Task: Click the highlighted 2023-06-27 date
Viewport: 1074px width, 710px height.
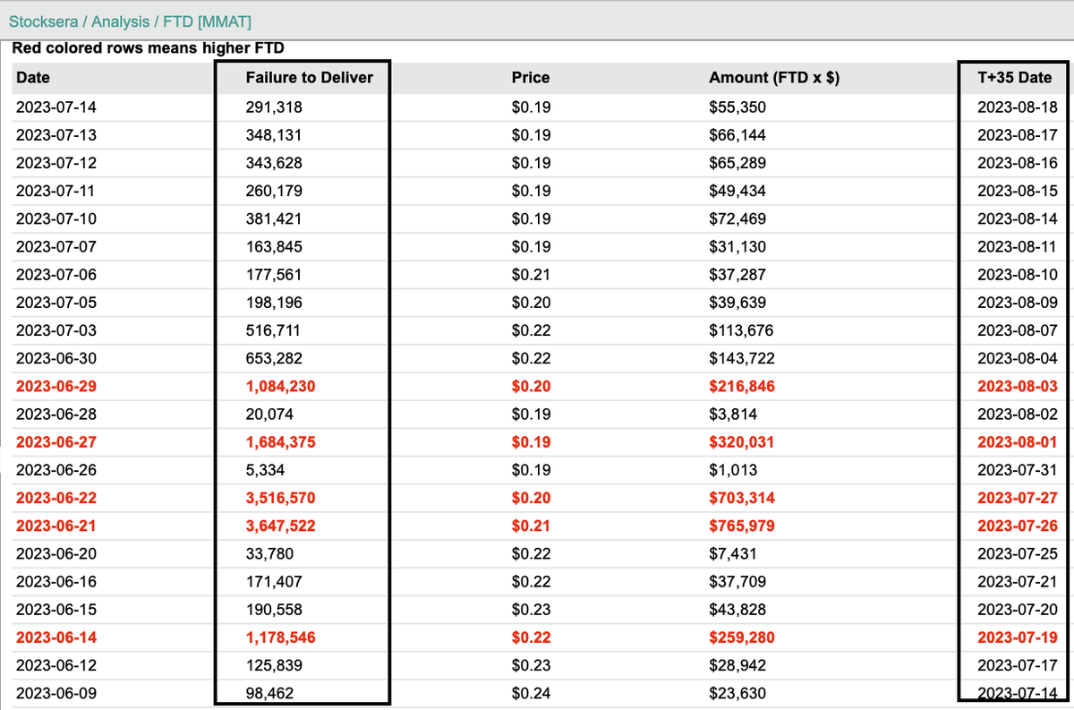Action: coord(51,441)
